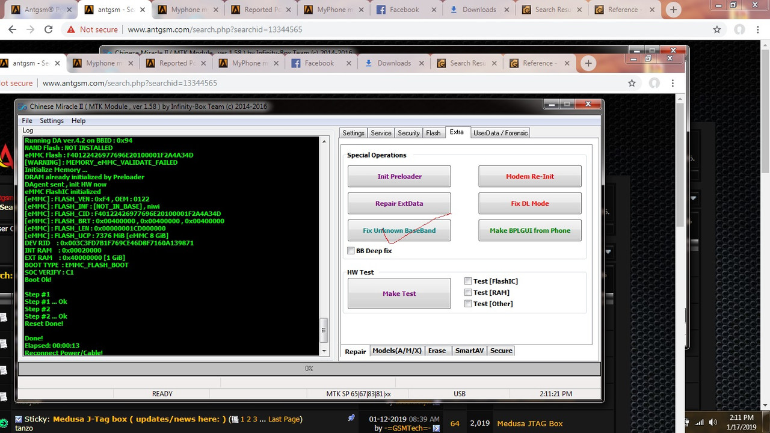Open the Medusa J-Tag box sticky thread link

[x=140, y=419]
